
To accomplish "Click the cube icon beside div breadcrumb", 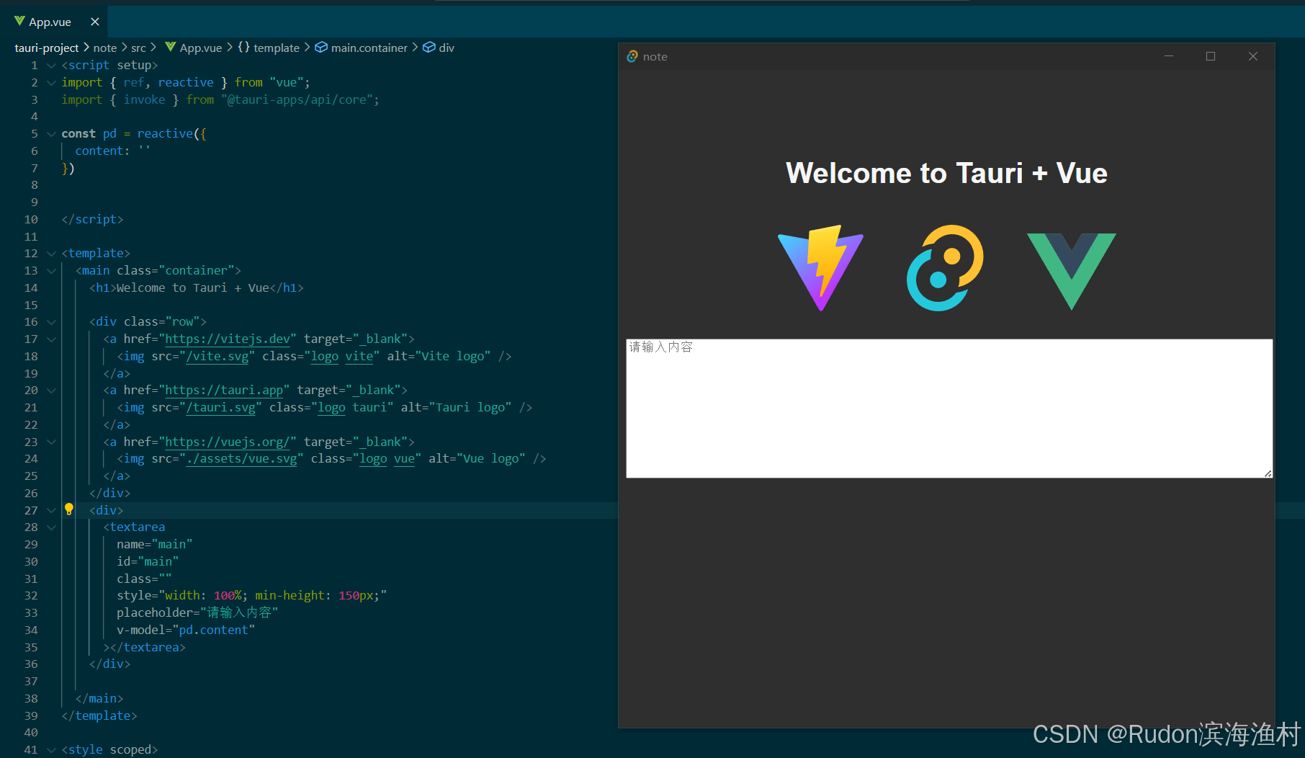I will (429, 47).
